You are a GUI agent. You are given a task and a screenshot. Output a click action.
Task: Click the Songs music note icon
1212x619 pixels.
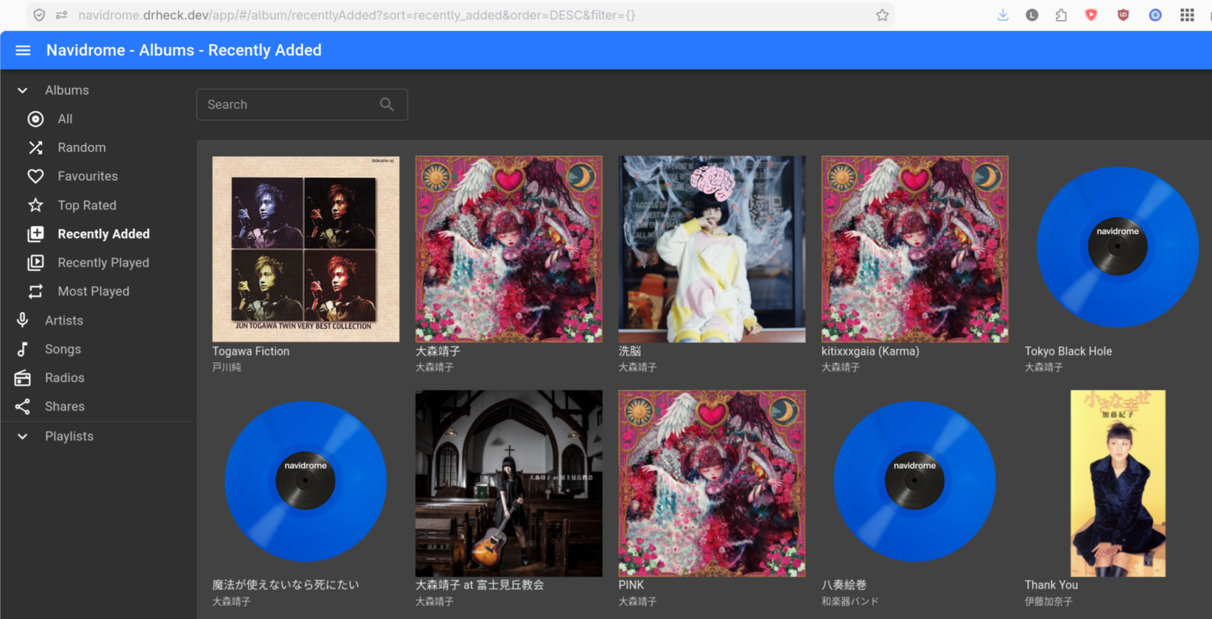[22, 349]
